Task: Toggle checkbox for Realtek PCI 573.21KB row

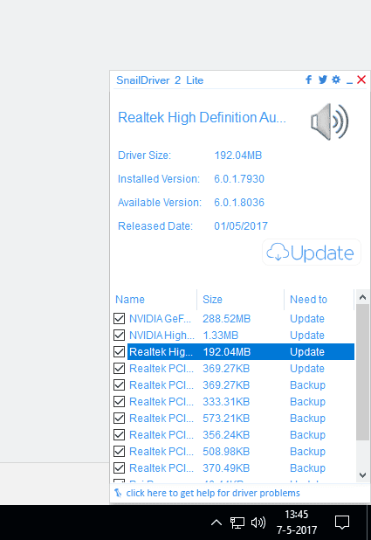Action: point(119,418)
